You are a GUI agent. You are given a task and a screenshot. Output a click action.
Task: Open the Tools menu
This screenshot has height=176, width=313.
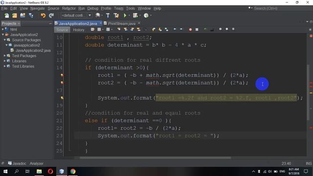tap(131, 8)
